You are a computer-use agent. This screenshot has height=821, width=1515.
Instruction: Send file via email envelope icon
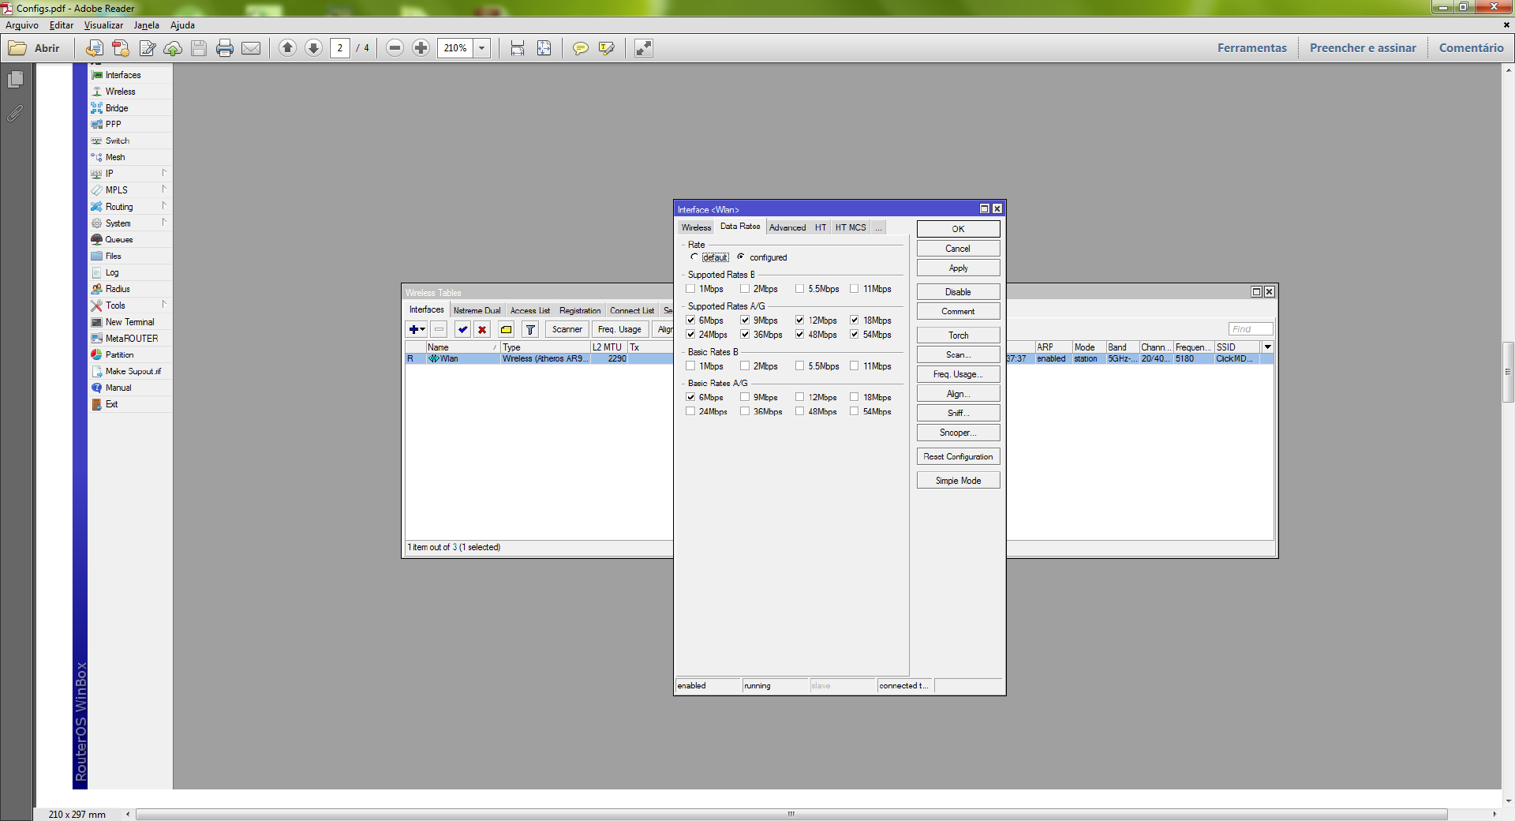coord(251,48)
